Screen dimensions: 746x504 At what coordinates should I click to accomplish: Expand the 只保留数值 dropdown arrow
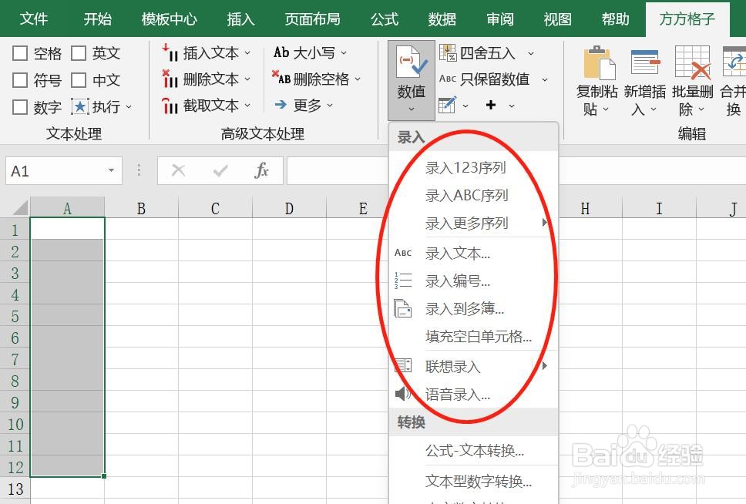pyautogui.click(x=545, y=79)
